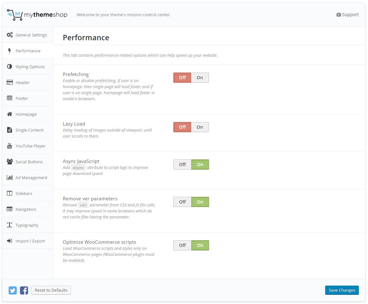Click the Prefetching option title
Screen dimensions: 368x304
75,74
